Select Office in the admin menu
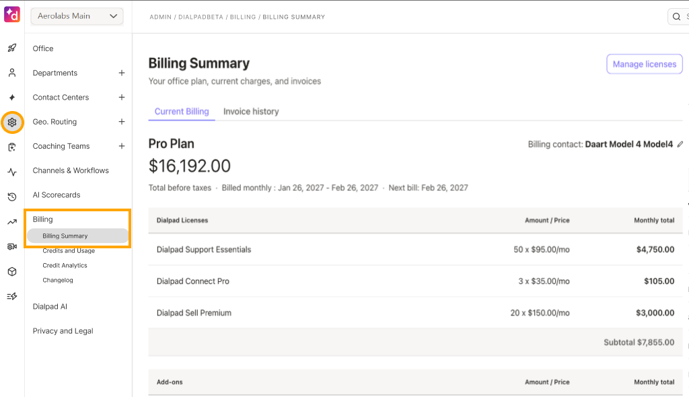The height and width of the screenshot is (397, 689). tap(43, 48)
